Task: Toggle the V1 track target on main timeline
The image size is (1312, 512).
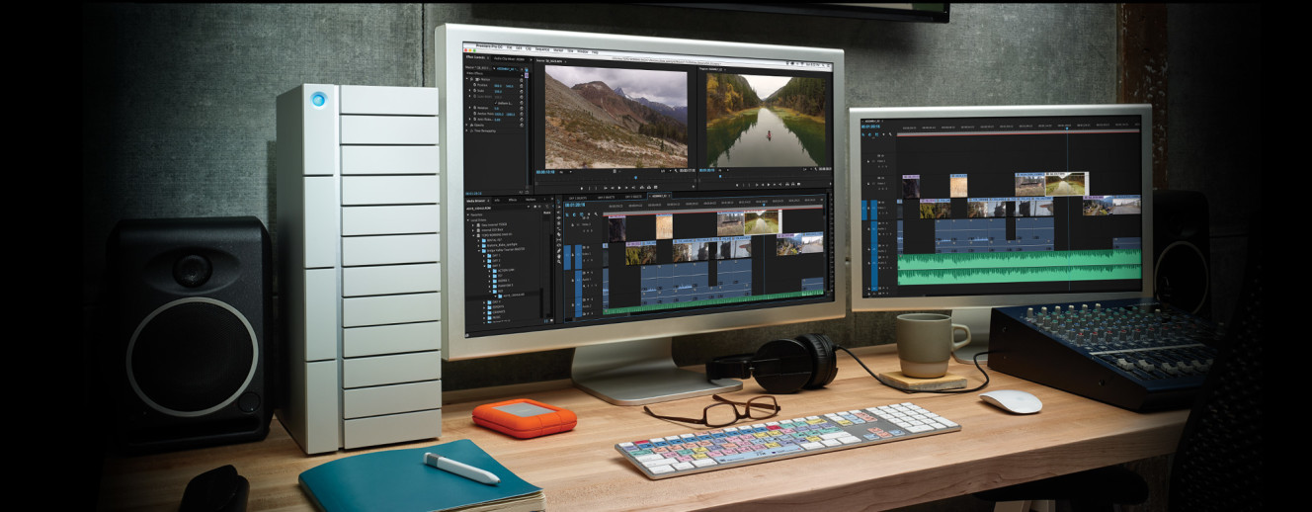Action: coord(578,255)
